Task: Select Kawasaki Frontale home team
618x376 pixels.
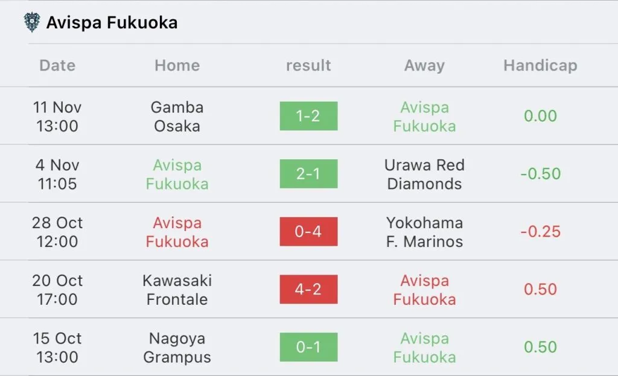Action: point(177,290)
